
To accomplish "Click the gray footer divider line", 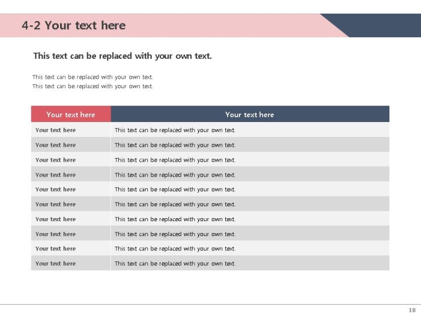I will pyautogui.click(x=210, y=304).
